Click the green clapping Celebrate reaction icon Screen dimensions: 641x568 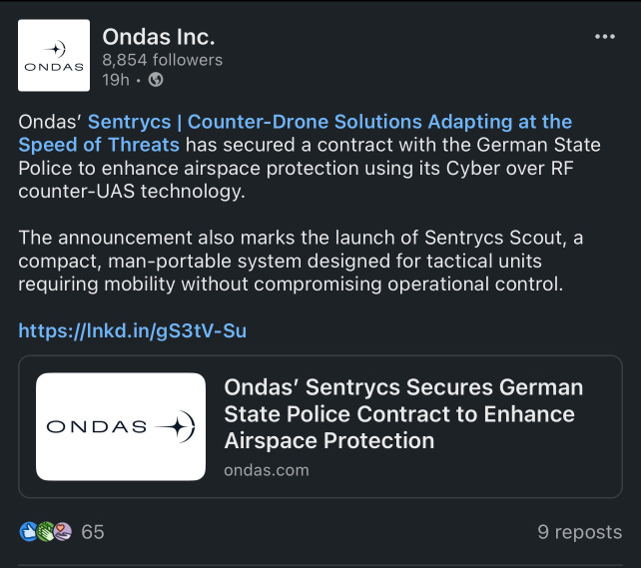tap(45, 532)
